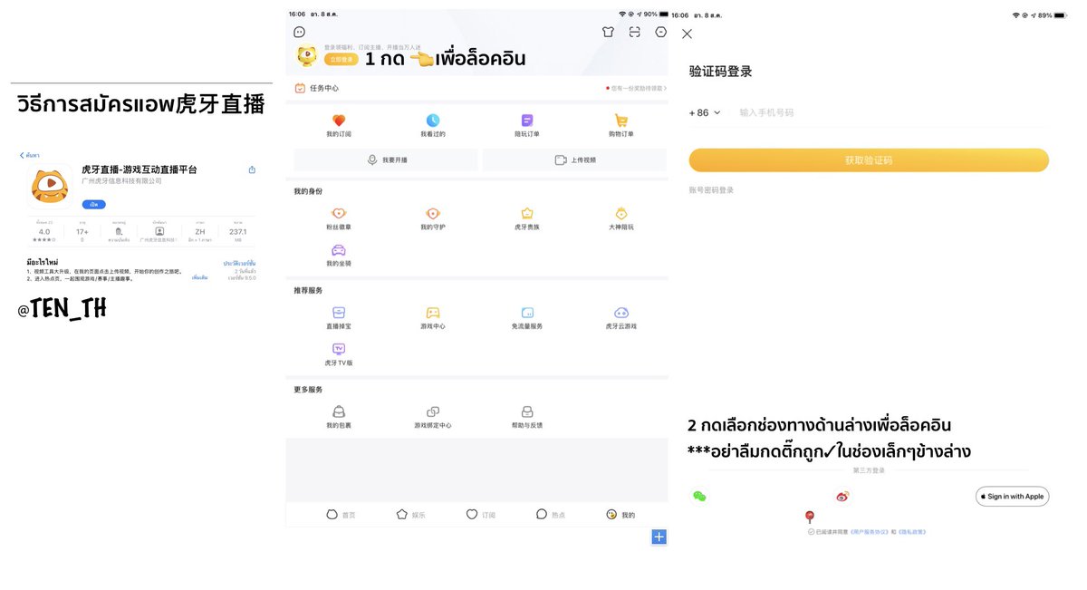
Task: Open 我的守护 guardian shield icon
Action: tap(433, 213)
